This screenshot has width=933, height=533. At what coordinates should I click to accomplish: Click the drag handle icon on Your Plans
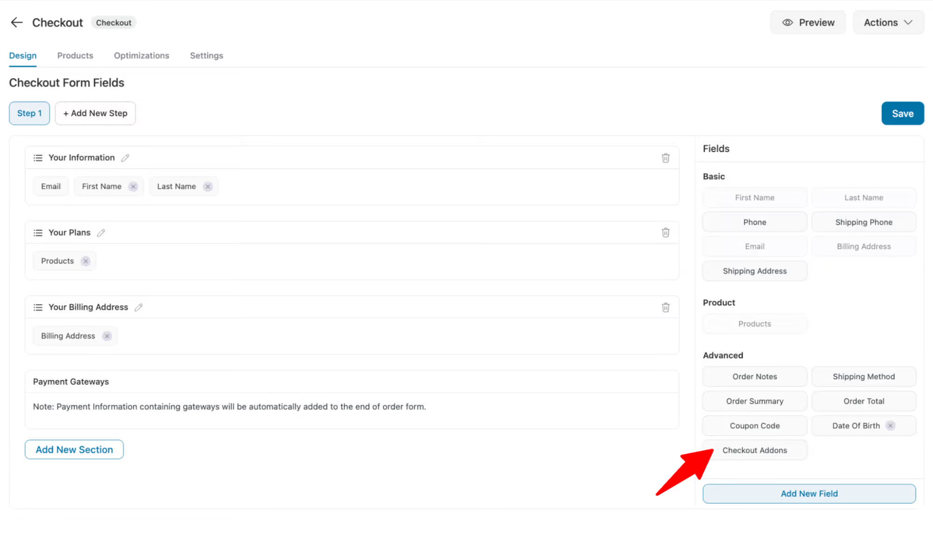click(38, 232)
